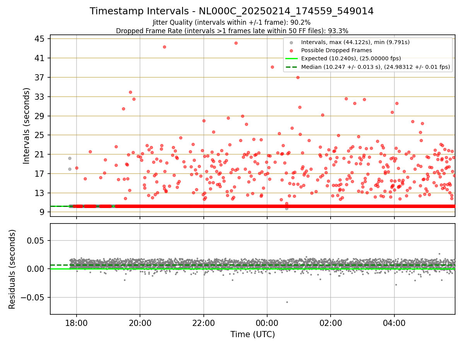Viewport: 464px width, 348px height.
Task: Click the 41 tick on intervals axis
Action: (40, 58)
